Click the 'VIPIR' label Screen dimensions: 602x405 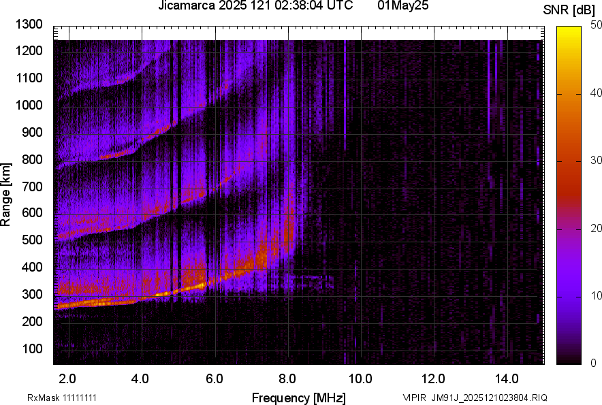pos(414,398)
